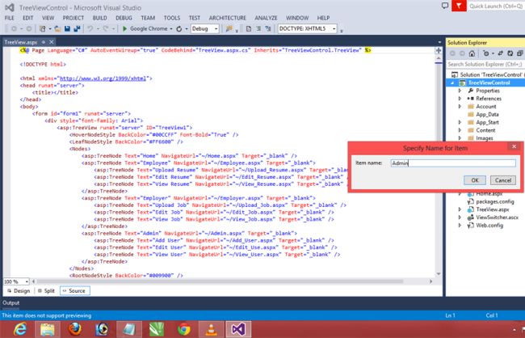Pin the TreeView.aspx document tab
525x338 pixels.
(43, 42)
